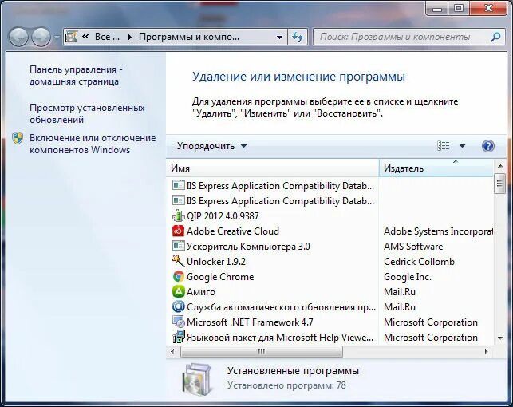Select 'Языковой пакет для Microsoft Help Viewe...' entry

[280, 338]
